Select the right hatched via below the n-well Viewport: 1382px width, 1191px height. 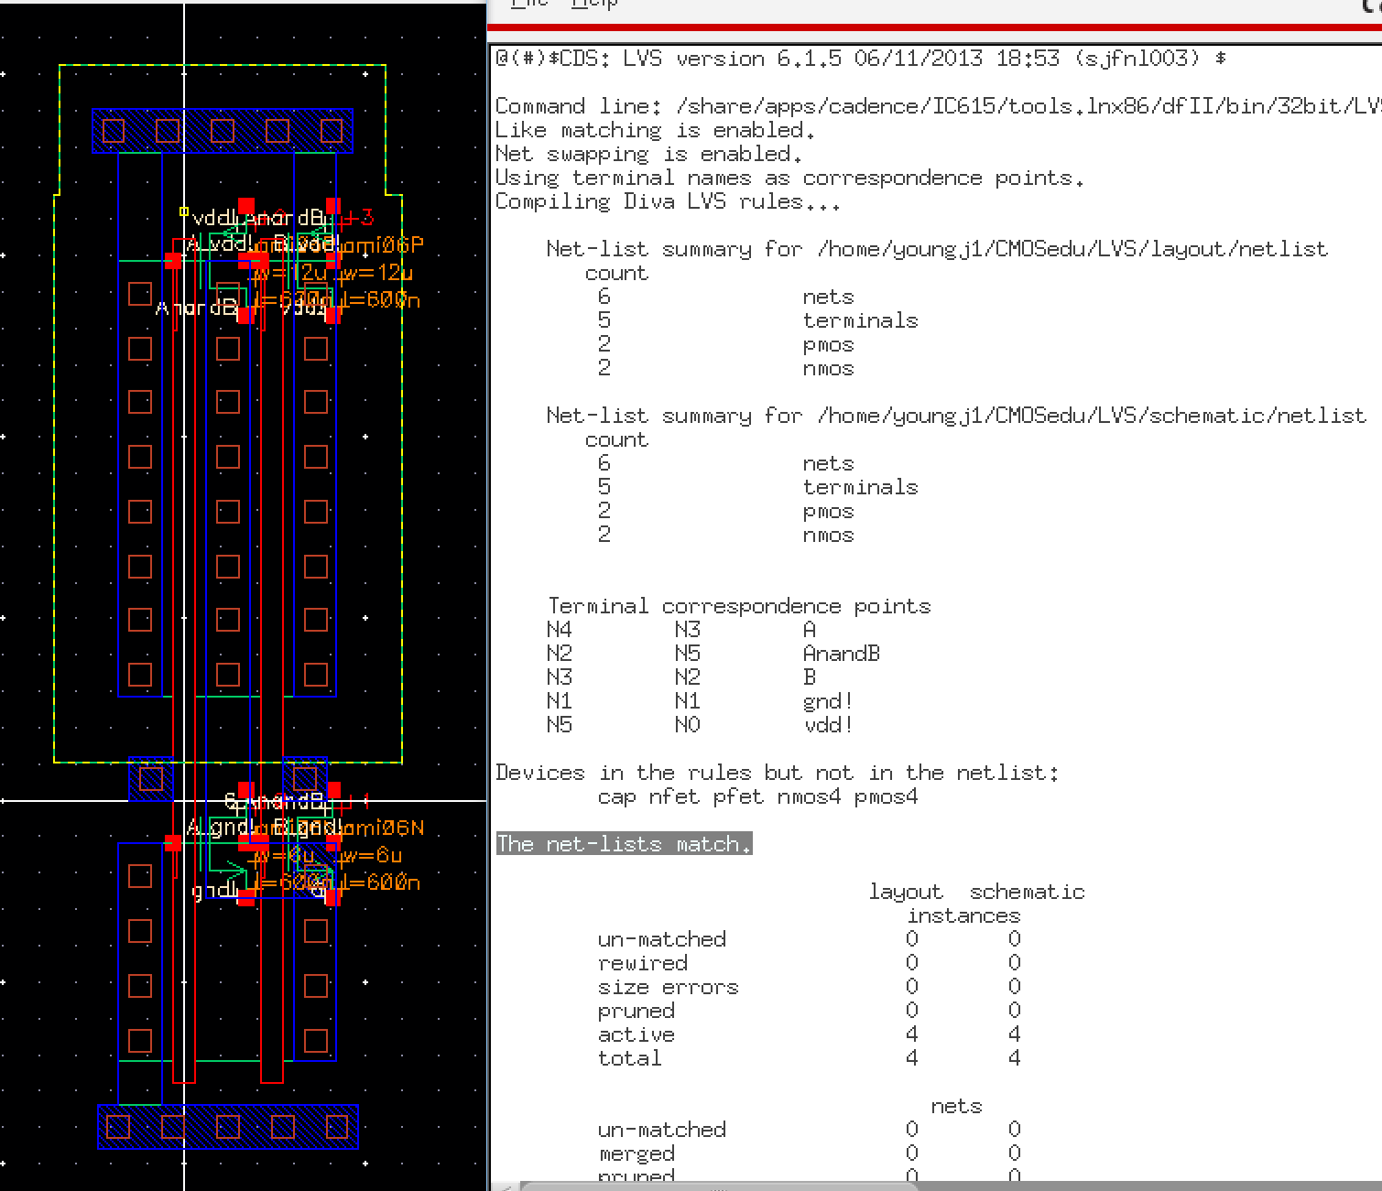(x=305, y=779)
